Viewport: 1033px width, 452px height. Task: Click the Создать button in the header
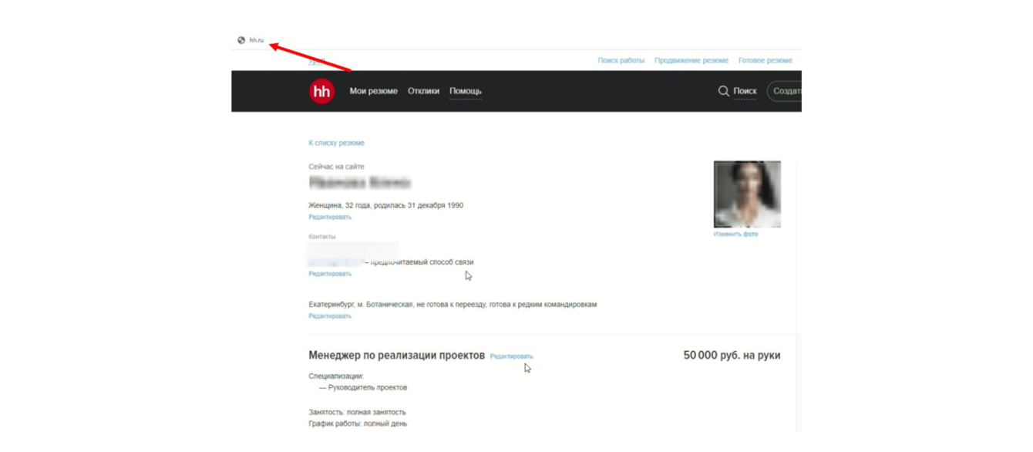[x=785, y=91]
